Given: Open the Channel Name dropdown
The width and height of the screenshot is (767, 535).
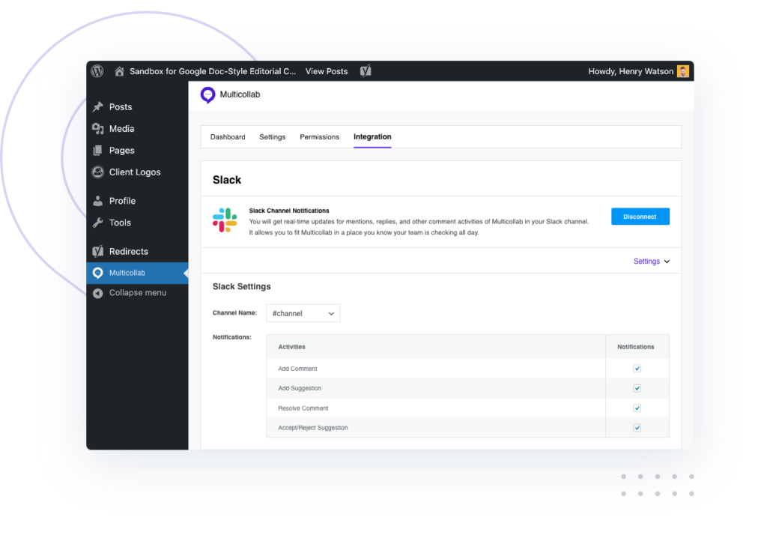Looking at the screenshot, I should [303, 313].
